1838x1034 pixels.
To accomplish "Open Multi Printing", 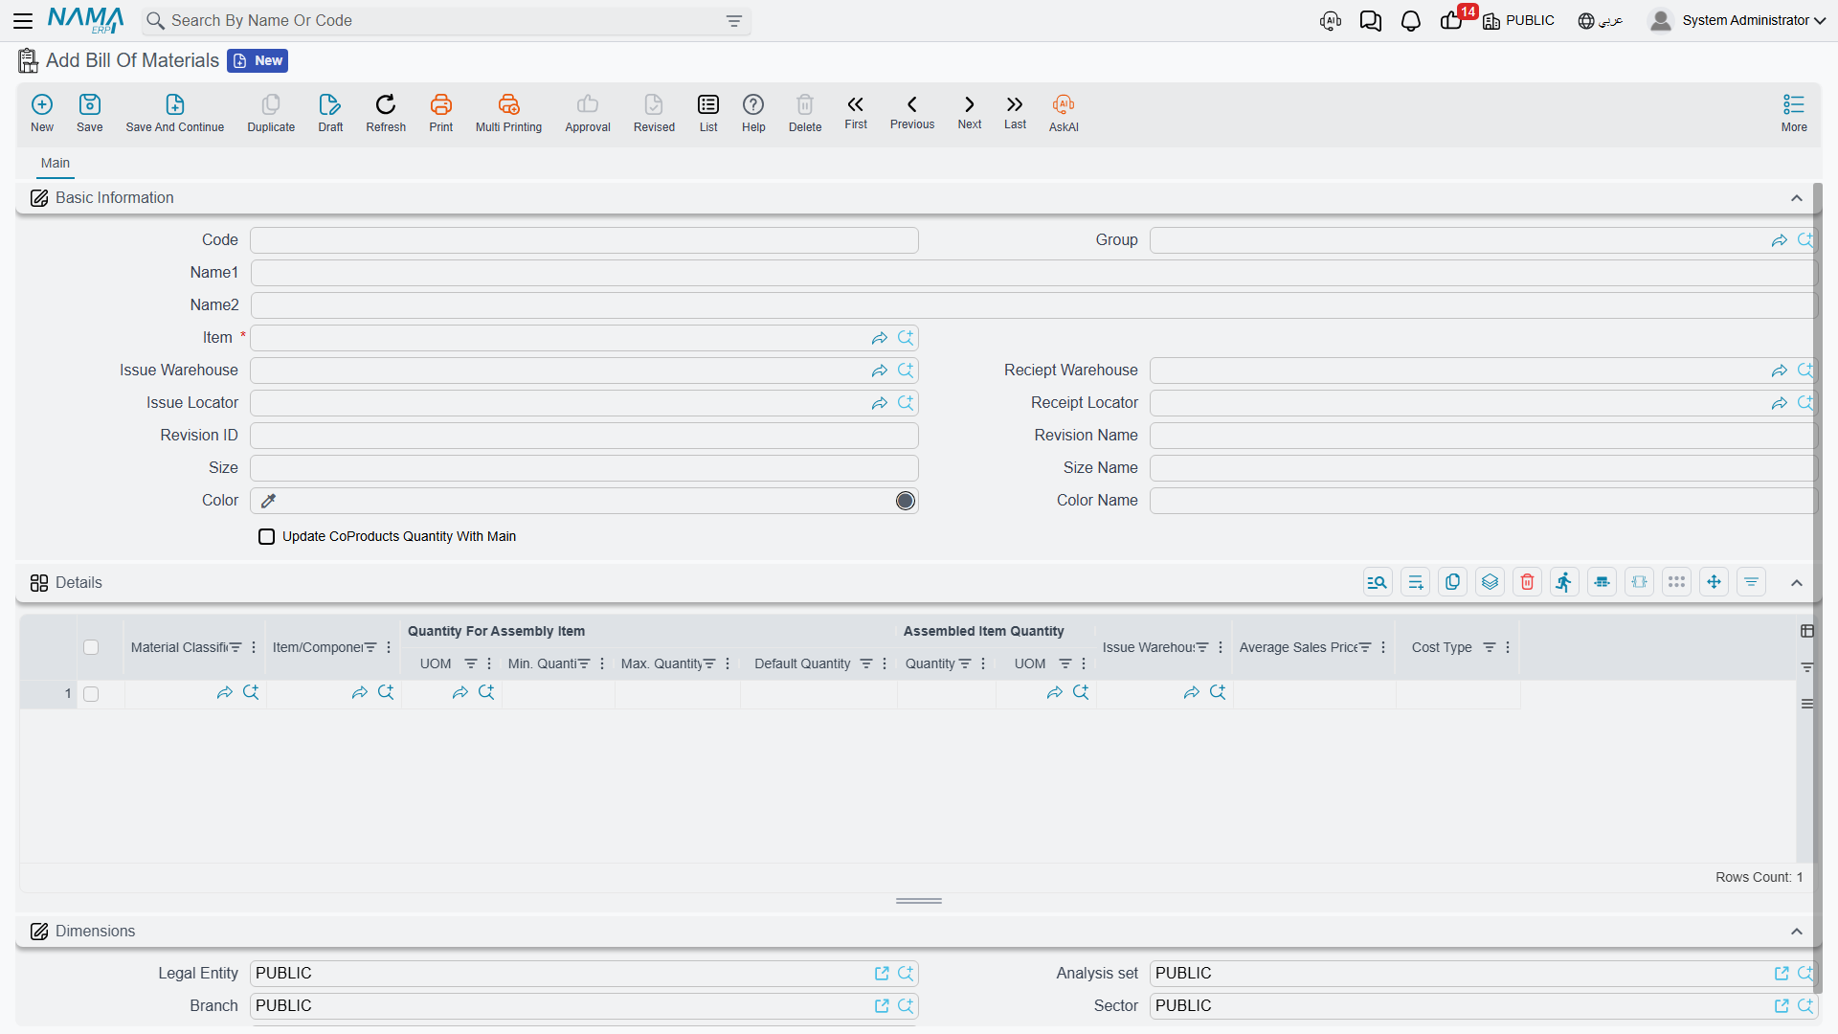I will coord(508,112).
